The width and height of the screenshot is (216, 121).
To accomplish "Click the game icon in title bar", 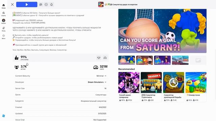I will tap(101, 4).
